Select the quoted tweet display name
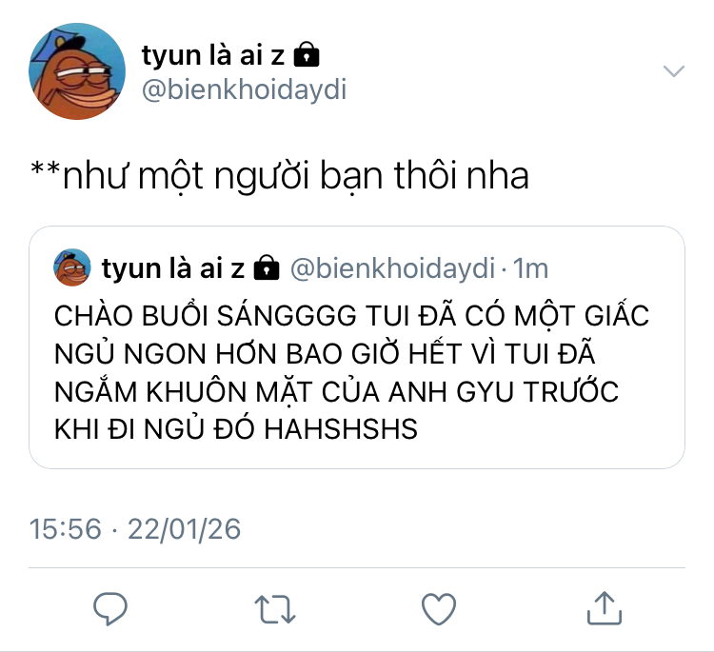 point(173,267)
